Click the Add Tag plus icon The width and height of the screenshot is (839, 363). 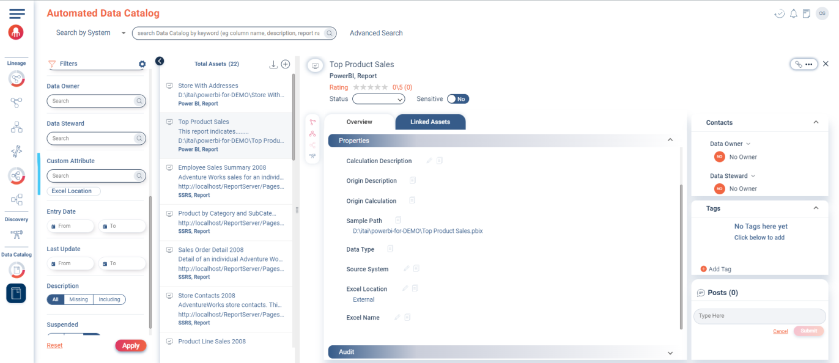(x=703, y=269)
